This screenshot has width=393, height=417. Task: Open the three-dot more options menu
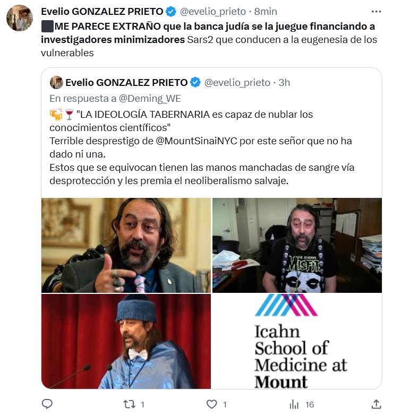point(376,12)
